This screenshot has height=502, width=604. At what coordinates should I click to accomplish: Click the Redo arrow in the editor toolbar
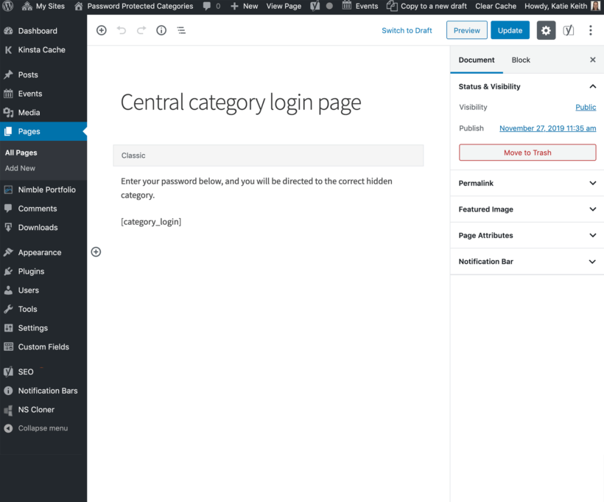point(141,30)
